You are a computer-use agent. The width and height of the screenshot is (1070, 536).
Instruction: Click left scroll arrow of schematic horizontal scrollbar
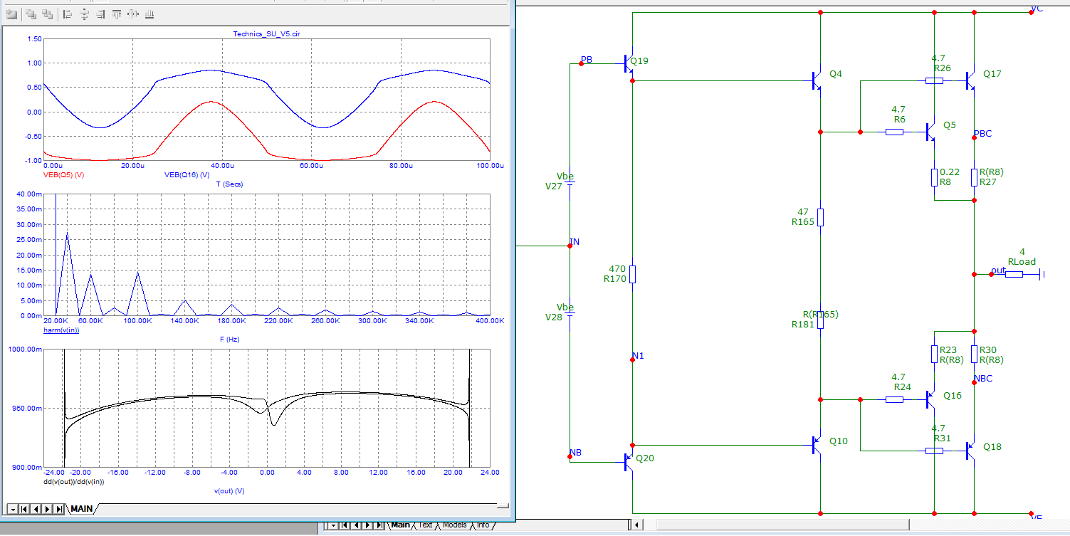tap(637, 525)
